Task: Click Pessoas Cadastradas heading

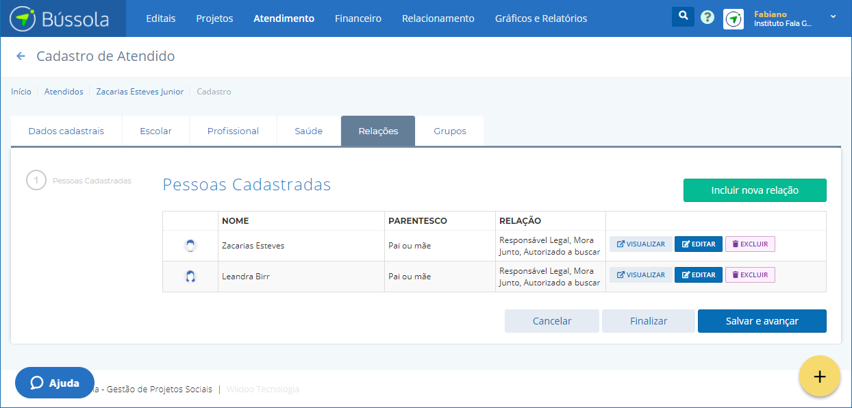Action: point(247,185)
